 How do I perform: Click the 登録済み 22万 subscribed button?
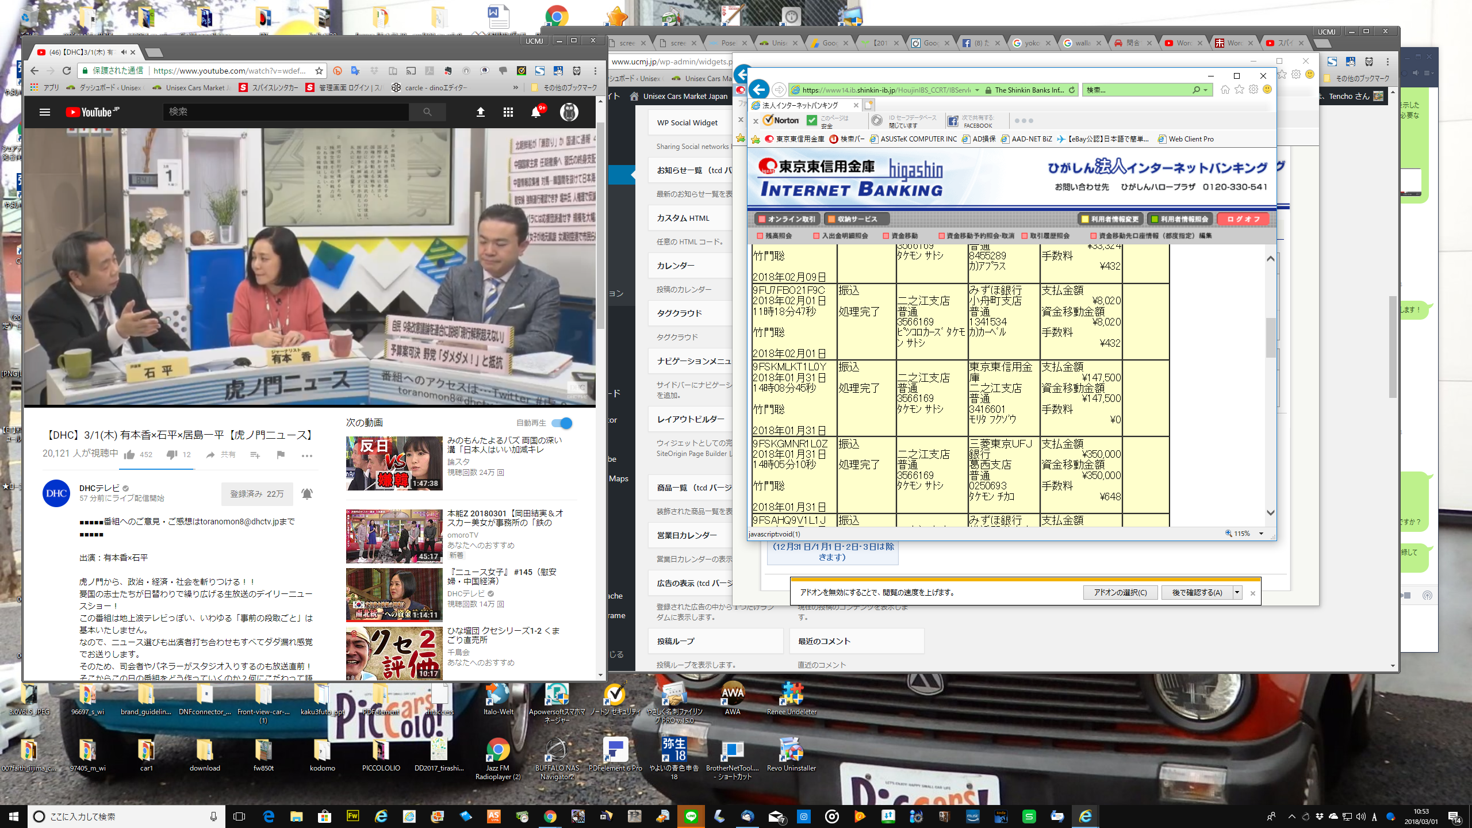coord(257,494)
